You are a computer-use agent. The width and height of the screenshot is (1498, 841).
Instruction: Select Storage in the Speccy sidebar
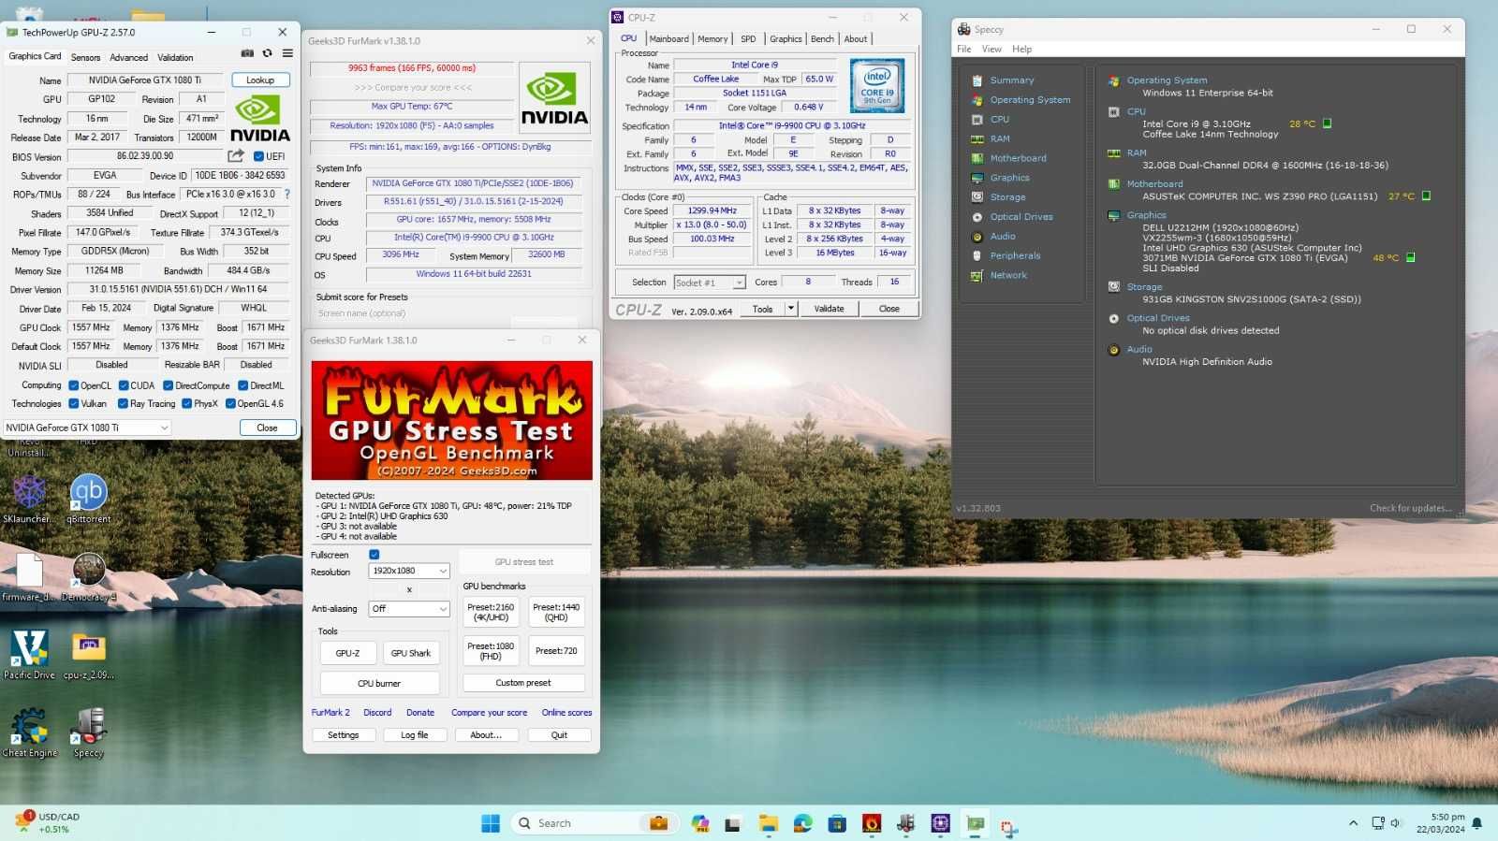(1007, 197)
